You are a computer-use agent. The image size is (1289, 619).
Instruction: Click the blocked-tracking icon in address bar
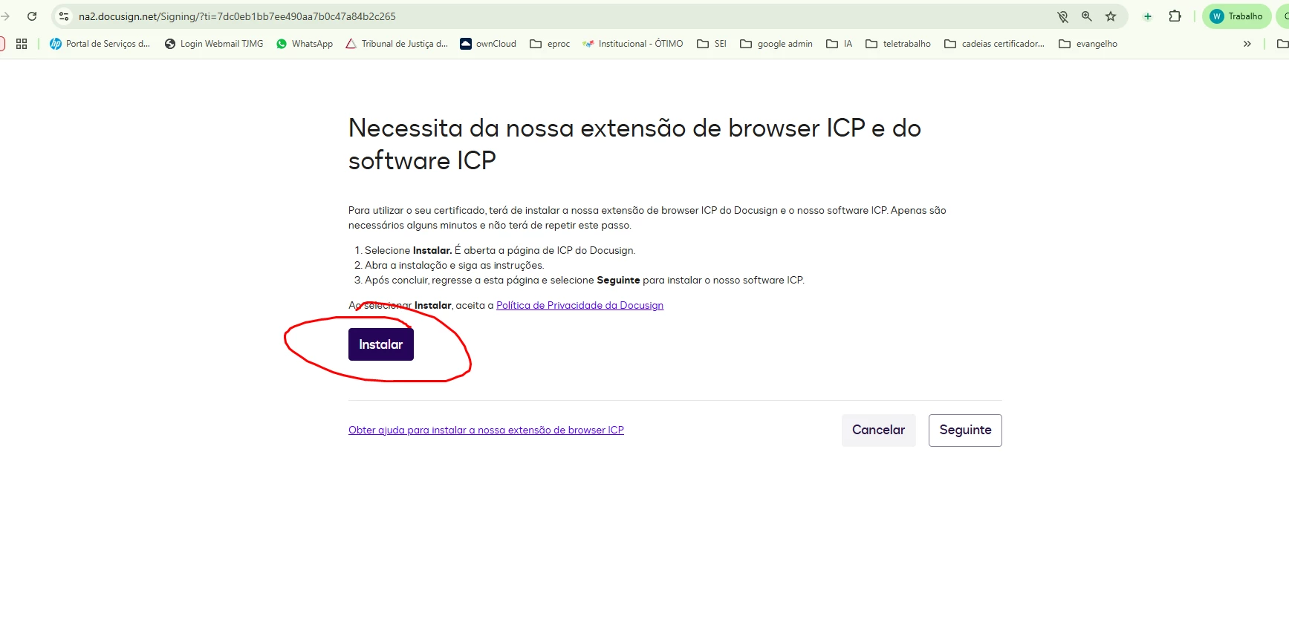click(1063, 16)
